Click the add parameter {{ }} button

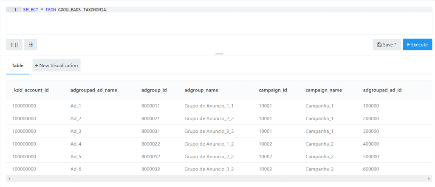coord(14,44)
